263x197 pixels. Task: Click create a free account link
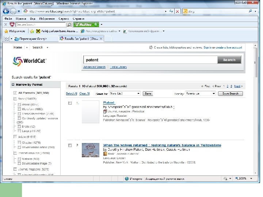[229, 47]
